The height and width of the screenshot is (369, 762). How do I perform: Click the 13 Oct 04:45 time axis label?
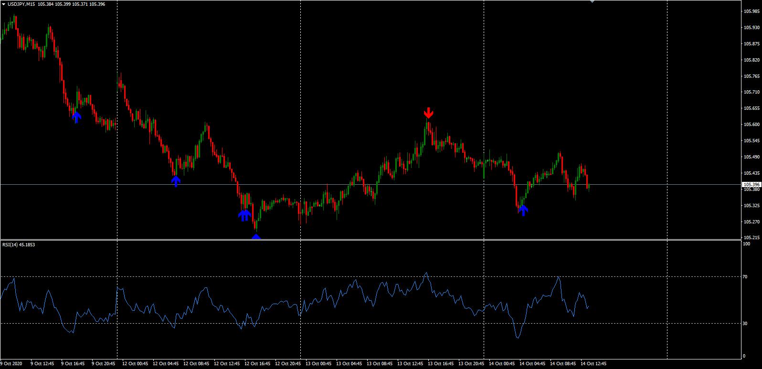tap(349, 364)
